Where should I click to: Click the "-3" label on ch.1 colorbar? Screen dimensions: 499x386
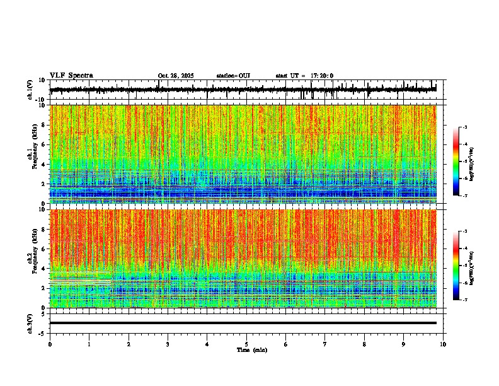(464, 127)
